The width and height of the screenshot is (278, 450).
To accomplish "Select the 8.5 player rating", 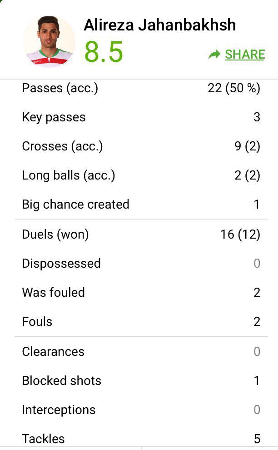I will click(x=104, y=52).
